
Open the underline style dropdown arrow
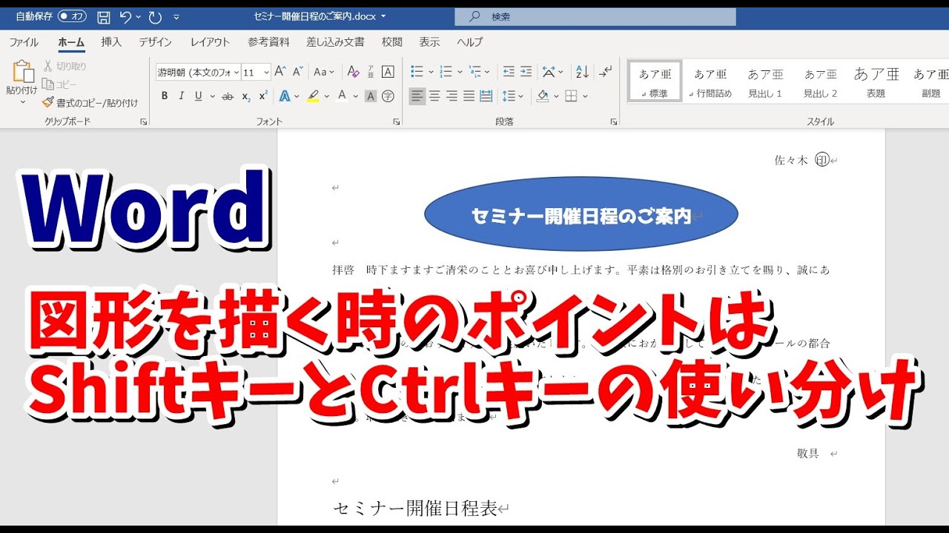[x=212, y=95]
